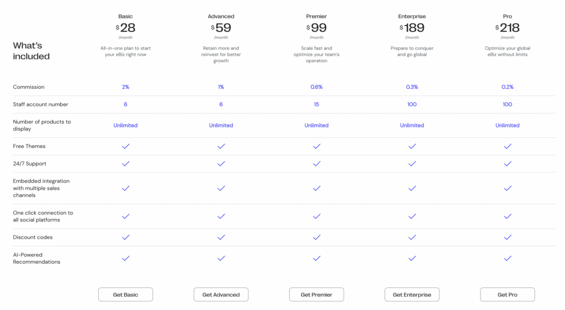Click the Premier plan title
This screenshot has width=565, height=310.
pos(316,16)
